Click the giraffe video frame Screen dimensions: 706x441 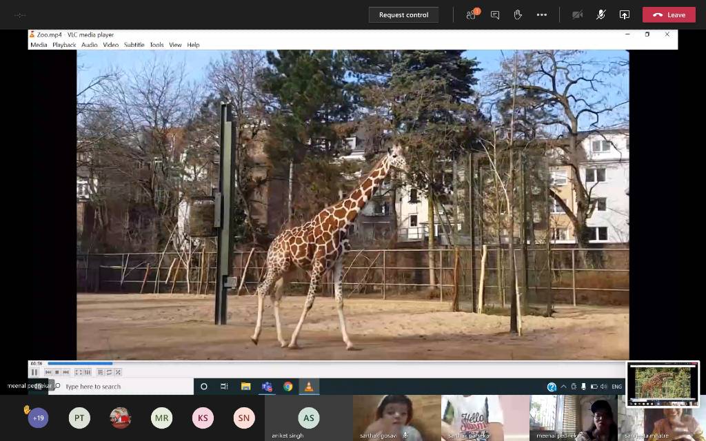352,205
